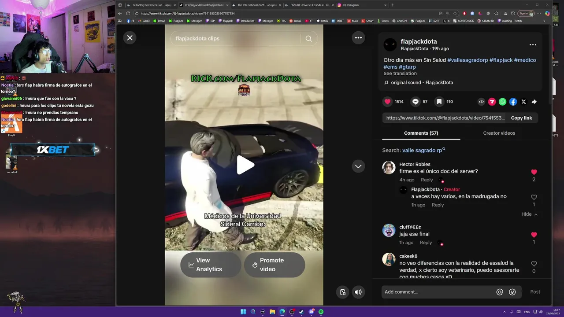Go to next video with down chevron

point(358,166)
